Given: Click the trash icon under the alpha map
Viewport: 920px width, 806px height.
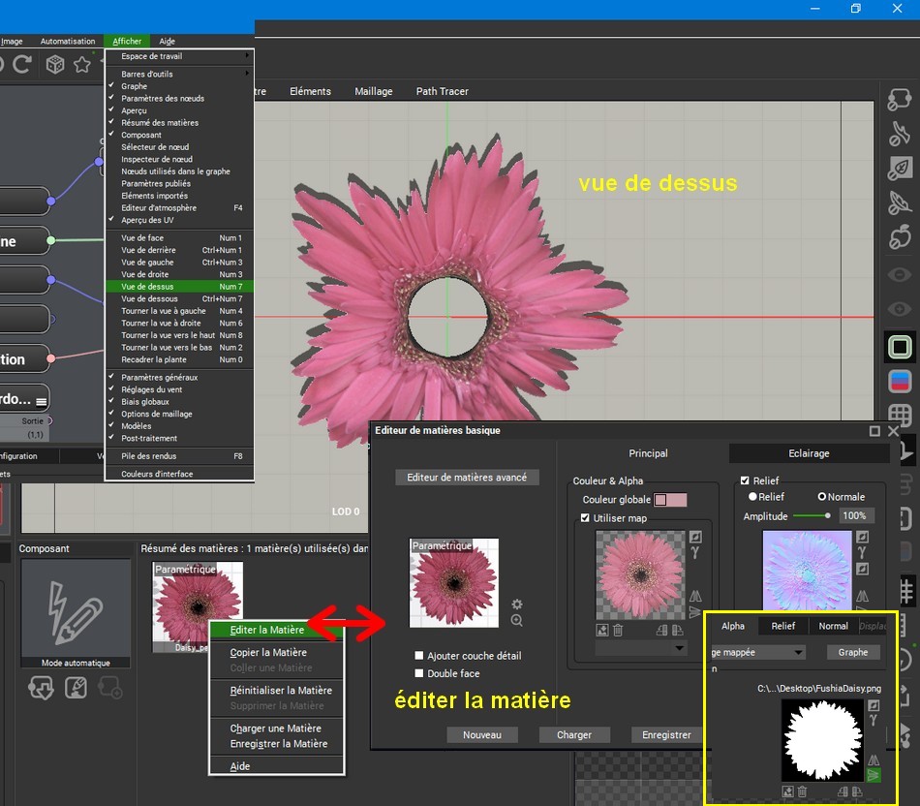Looking at the screenshot, I should pyautogui.click(x=802, y=791).
